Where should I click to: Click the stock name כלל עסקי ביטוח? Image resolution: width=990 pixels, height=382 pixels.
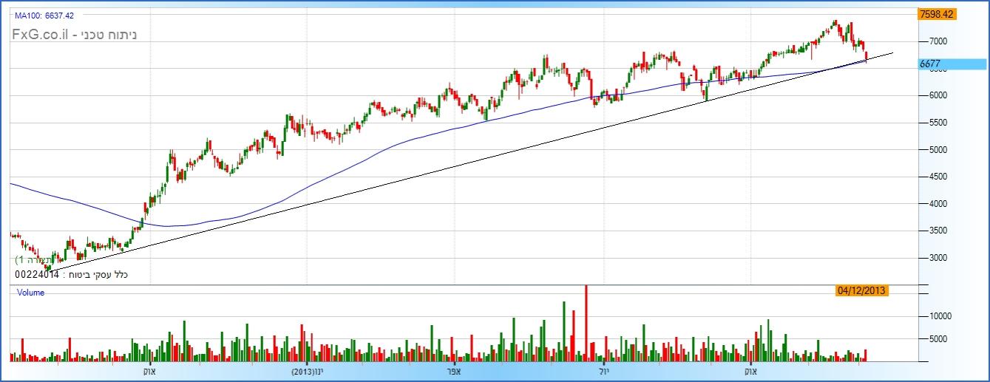[x=99, y=275]
